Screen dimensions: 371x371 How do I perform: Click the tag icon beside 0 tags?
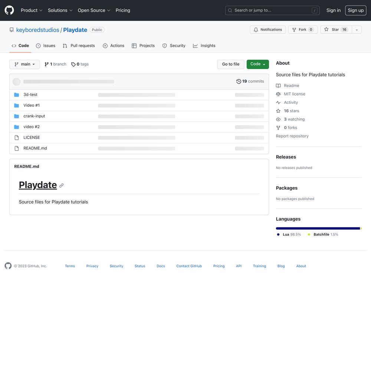(x=73, y=64)
